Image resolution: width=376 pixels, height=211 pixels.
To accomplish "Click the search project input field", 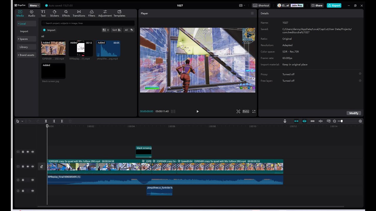I will [88, 23].
